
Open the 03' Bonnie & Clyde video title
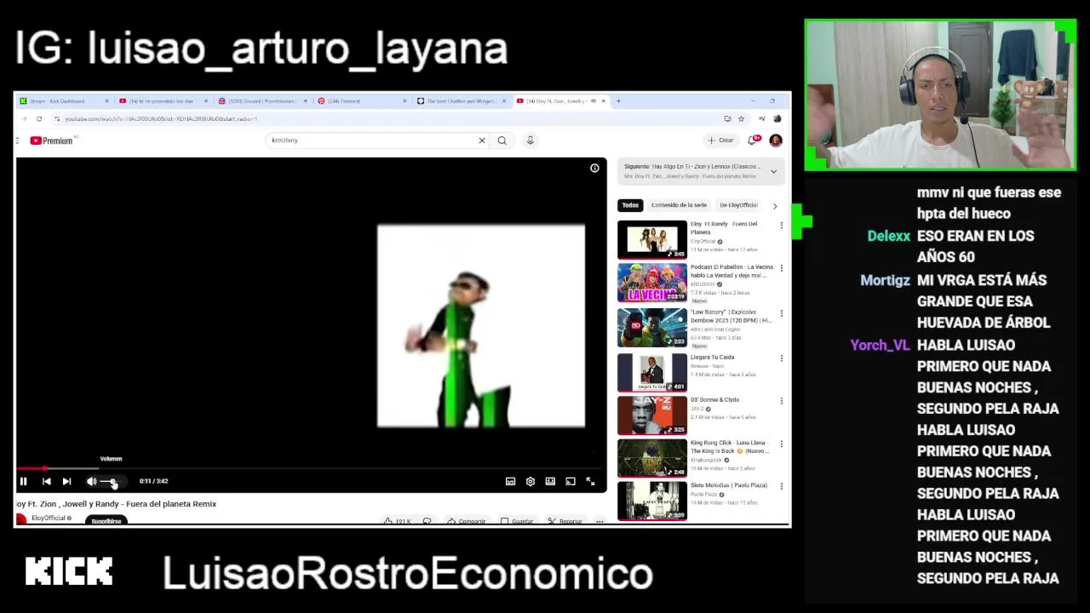[x=714, y=400]
